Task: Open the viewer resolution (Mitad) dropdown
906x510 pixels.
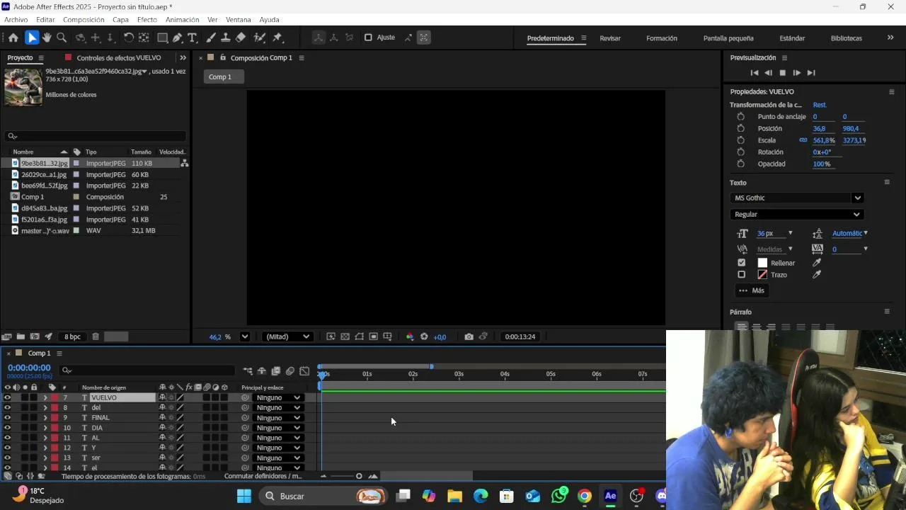Action: 287,337
